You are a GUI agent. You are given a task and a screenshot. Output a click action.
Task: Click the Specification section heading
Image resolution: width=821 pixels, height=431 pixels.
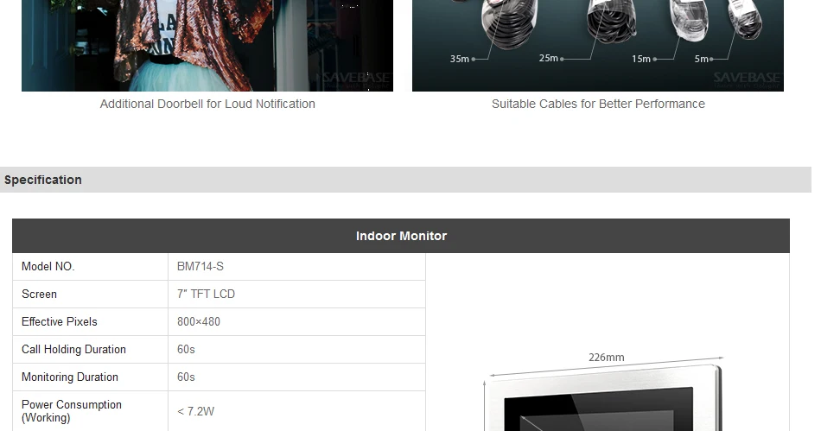tap(43, 180)
